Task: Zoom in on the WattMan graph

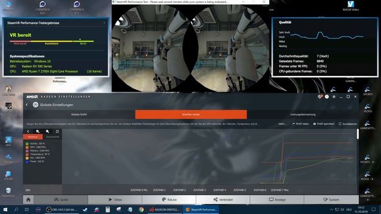Action: (38, 131)
